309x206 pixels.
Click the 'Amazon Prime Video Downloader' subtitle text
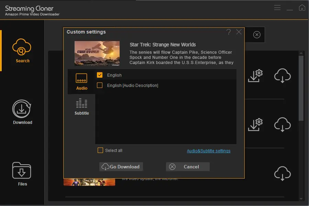tap(32, 14)
